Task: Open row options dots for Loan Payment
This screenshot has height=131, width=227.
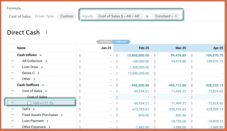Action: tap(13, 121)
